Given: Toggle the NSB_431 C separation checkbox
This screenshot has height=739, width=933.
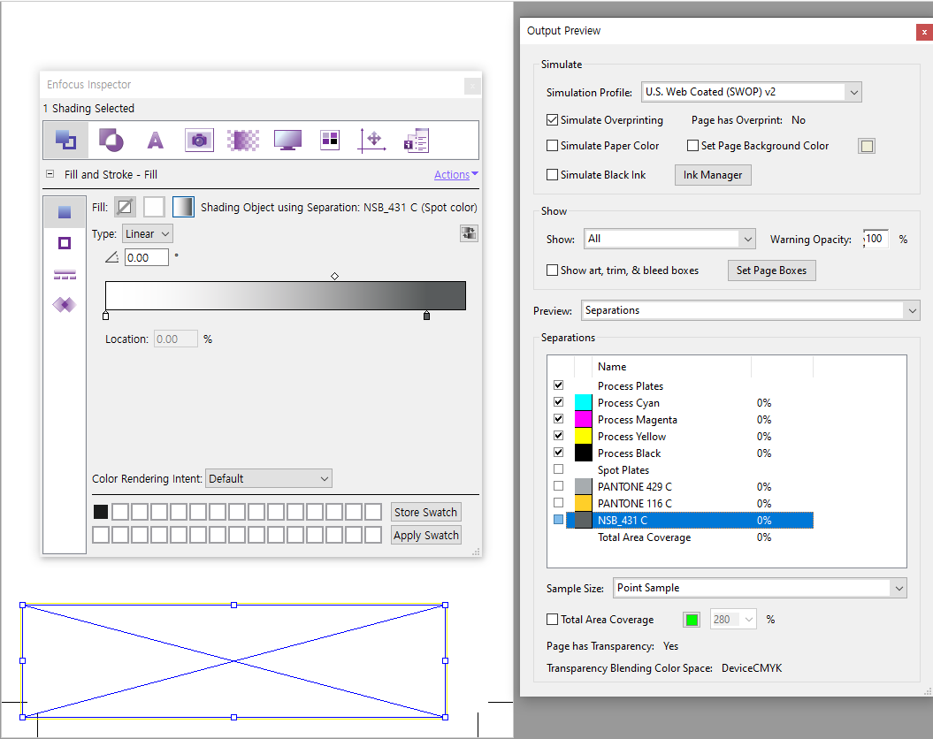Looking at the screenshot, I should tap(558, 520).
